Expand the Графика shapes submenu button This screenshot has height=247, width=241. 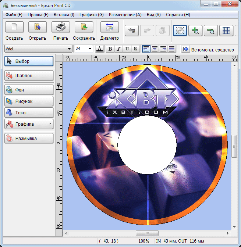coord(29,124)
